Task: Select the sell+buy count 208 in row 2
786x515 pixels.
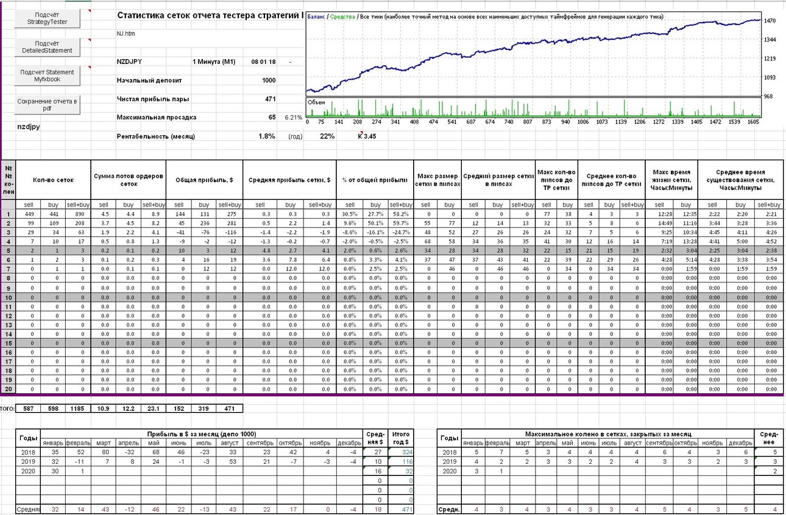Action: pos(79,224)
